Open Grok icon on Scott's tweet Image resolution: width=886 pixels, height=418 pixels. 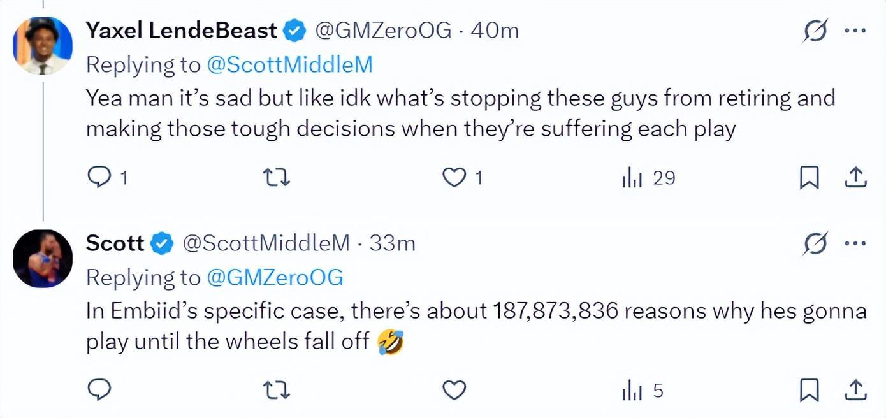pos(815,243)
